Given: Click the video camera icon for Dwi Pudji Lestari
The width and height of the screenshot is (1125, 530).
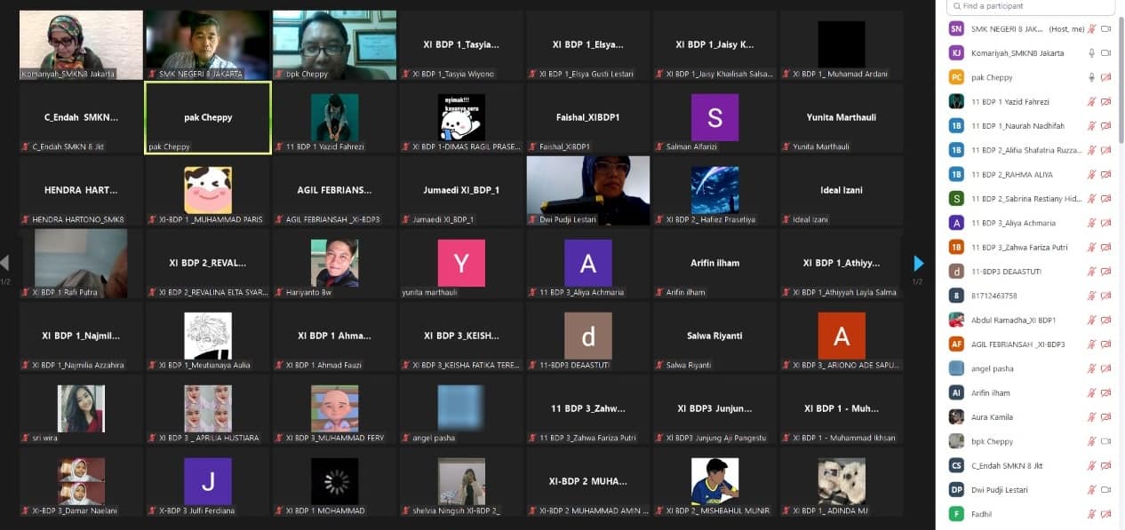Looking at the screenshot, I should pyautogui.click(x=1105, y=490).
